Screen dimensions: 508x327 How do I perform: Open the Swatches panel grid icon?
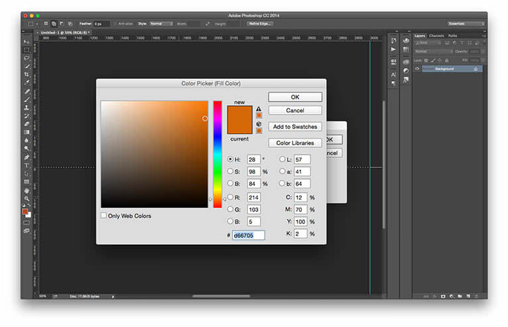tap(406, 50)
